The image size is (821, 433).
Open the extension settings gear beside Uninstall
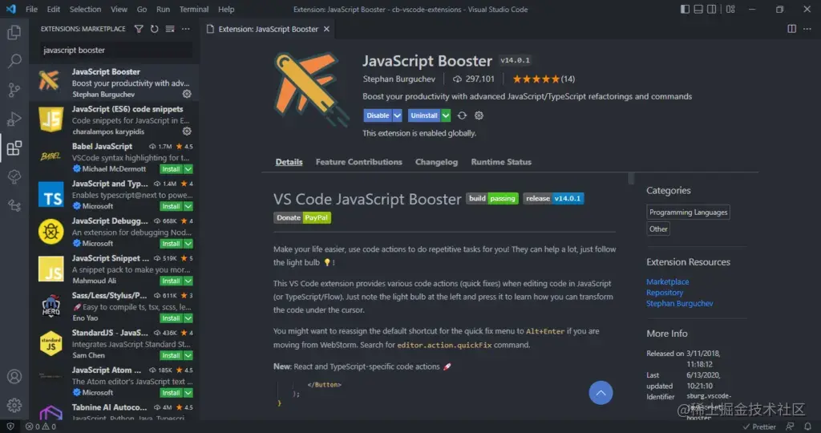479,115
